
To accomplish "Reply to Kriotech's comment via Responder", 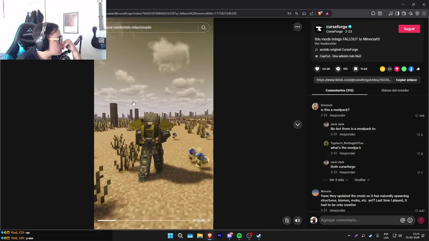I will pos(337,115).
